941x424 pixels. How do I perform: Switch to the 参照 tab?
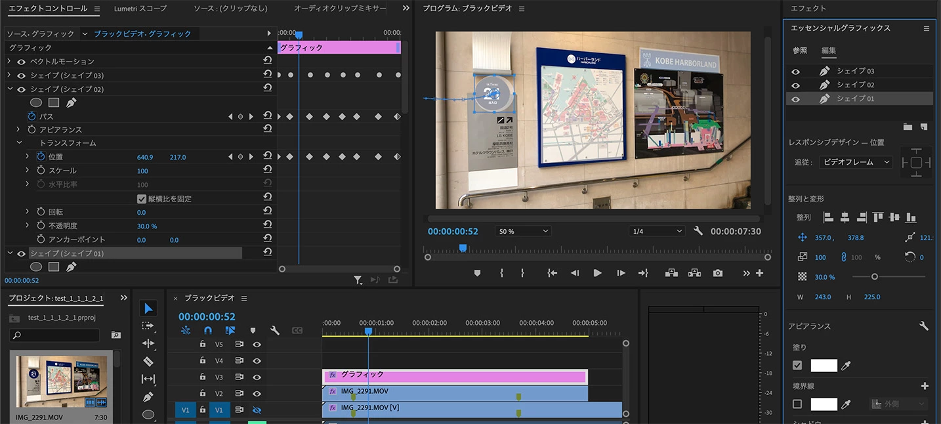[x=800, y=51]
